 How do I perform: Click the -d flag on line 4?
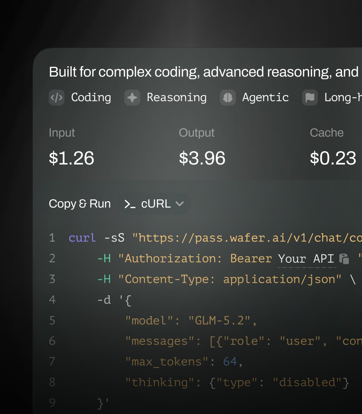point(104,300)
